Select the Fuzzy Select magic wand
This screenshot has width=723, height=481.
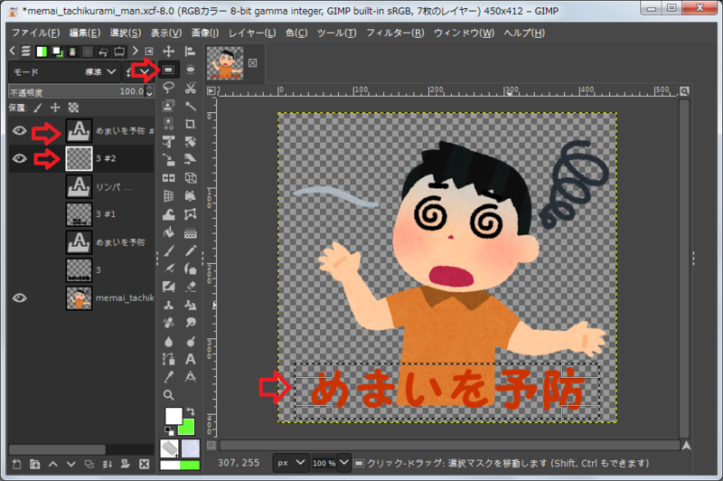coord(190,106)
